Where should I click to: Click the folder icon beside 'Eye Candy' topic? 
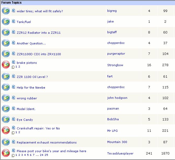(x=6, y=119)
